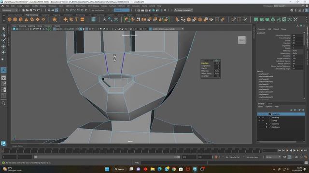Open the account sign-in dropdown

(183, 10)
